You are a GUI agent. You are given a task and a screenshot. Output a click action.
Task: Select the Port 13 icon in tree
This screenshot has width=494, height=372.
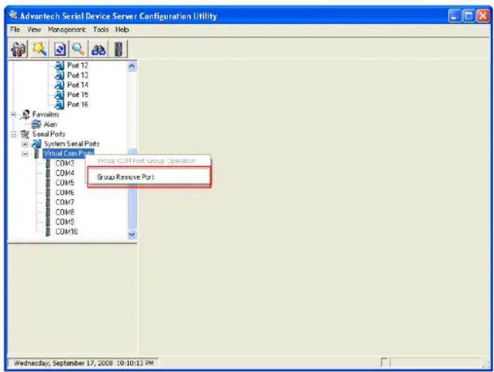point(59,75)
